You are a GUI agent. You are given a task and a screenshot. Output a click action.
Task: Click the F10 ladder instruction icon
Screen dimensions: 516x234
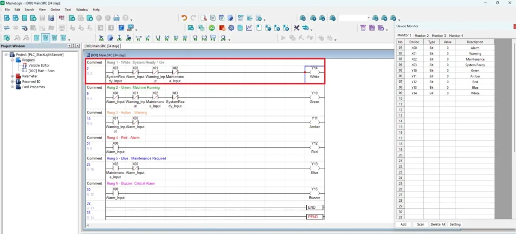(x=204, y=38)
